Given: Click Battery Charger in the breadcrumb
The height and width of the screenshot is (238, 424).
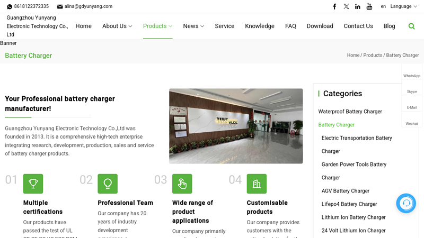Looking at the screenshot, I should pyautogui.click(x=402, y=56).
